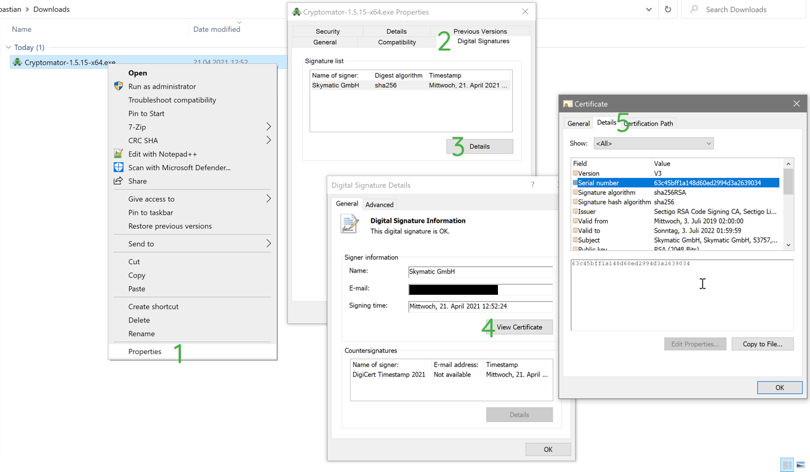The height and width of the screenshot is (472, 810).
Task: Click the View Certificate button
Action: click(519, 327)
